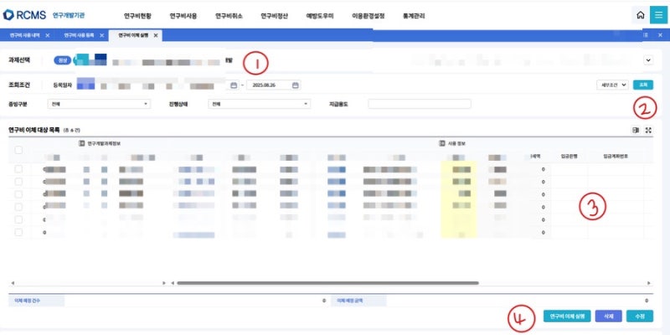670x335 pixels.
Task: Click the 이체 예정 건수 label
Action: [x=27, y=301]
